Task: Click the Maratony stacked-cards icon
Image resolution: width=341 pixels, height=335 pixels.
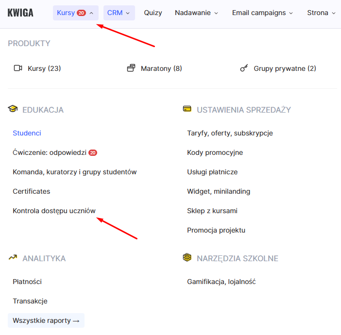Action: click(x=131, y=68)
